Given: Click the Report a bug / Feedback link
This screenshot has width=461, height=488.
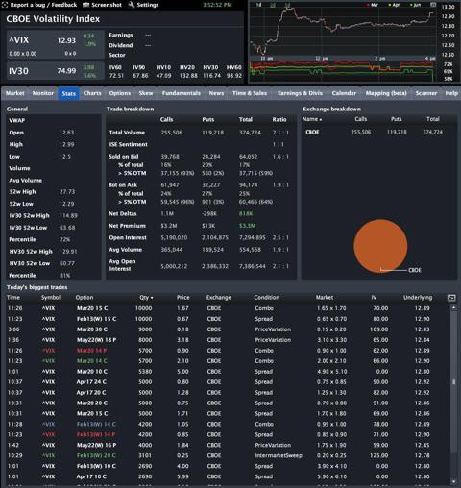Looking at the screenshot, I should tap(43, 5).
